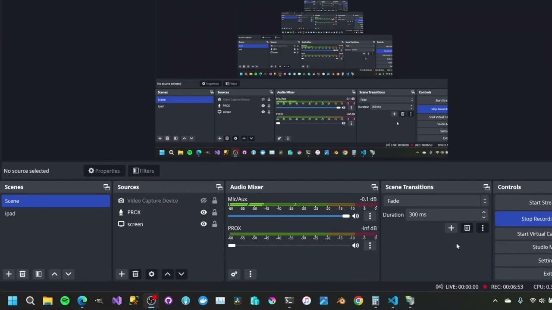Click the Mic/Aux volume slider
This screenshot has width=552, height=310.
click(x=289, y=216)
